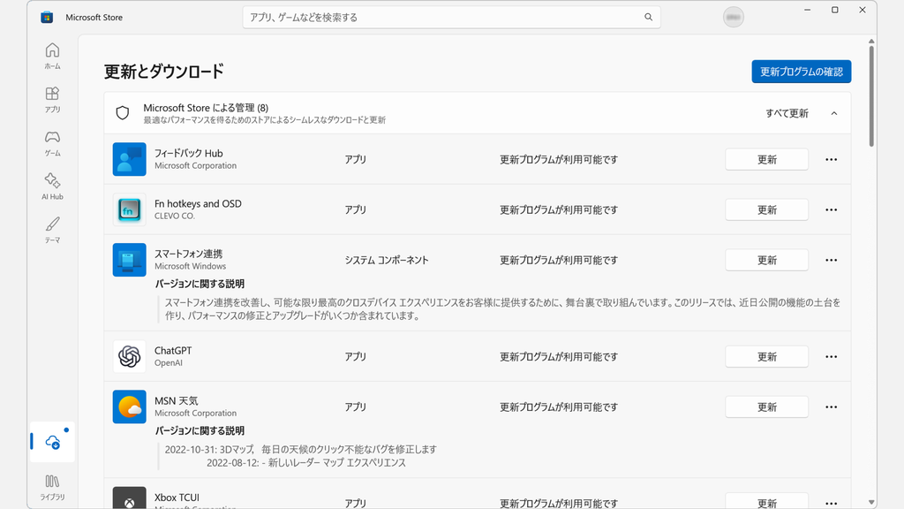Open more options for フィードバック Hub
Image resolution: width=904 pixels, height=509 pixels.
tap(831, 159)
